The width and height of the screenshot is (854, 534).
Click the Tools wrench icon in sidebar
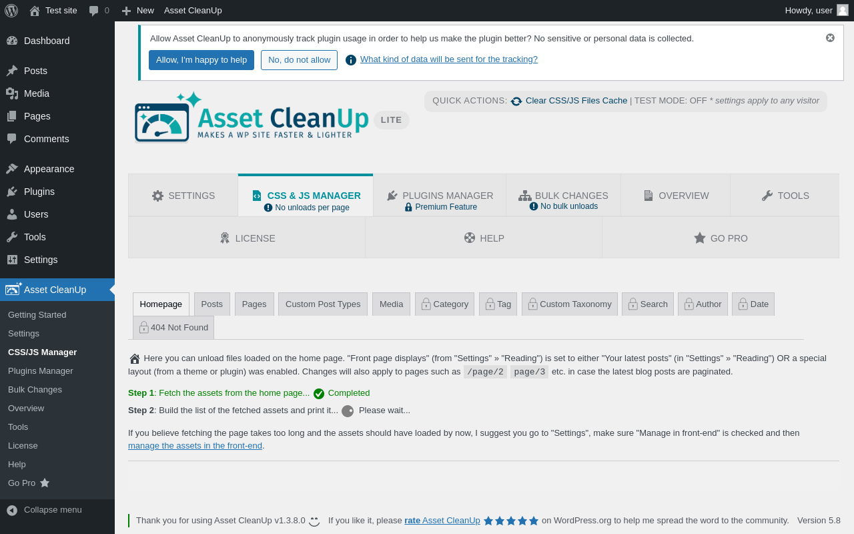coord(12,237)
